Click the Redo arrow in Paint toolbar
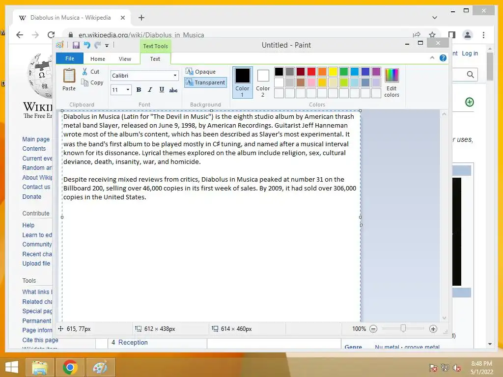The height and width of the screenshot is (377, 503). 98,45
